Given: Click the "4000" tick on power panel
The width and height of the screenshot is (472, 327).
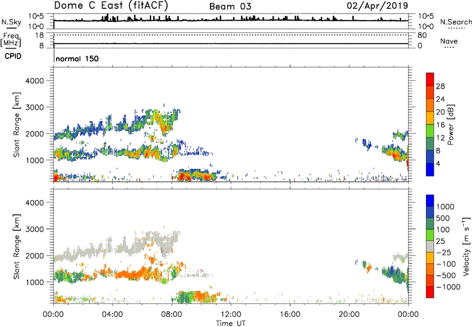Looking at the screenshot, I should click(35, 81).
